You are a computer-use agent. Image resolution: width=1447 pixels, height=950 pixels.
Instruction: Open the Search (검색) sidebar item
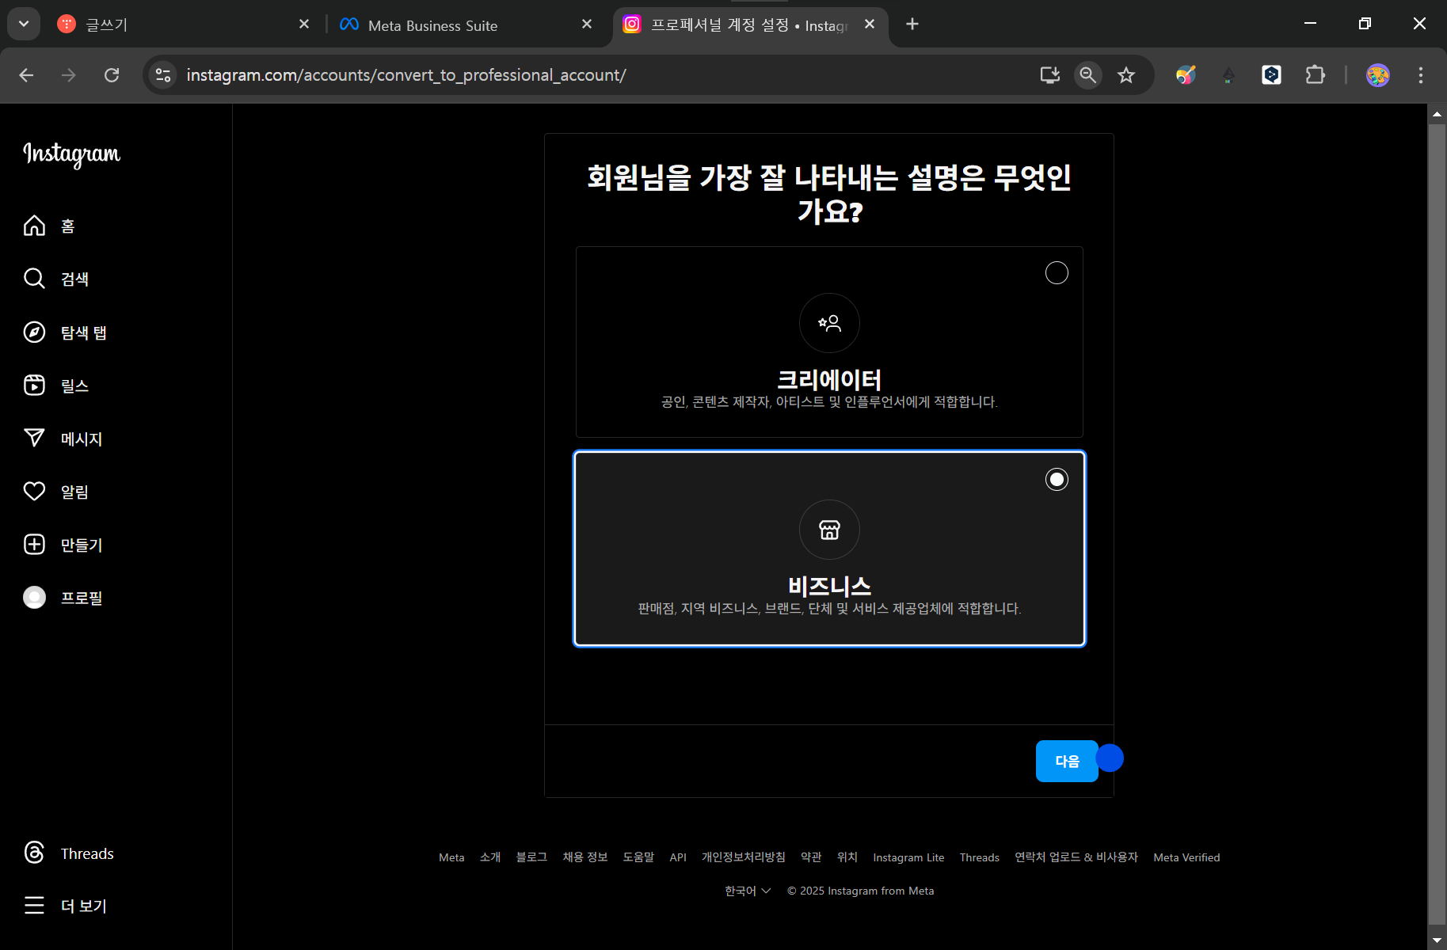click(x=55, y=279)
